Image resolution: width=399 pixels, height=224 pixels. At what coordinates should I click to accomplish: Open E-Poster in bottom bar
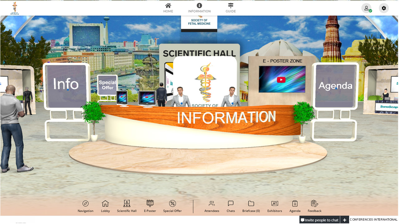point(150,207)
